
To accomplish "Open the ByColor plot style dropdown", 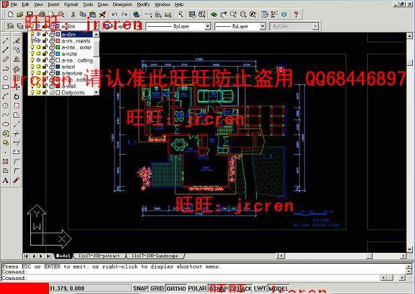I will [315, 26].
